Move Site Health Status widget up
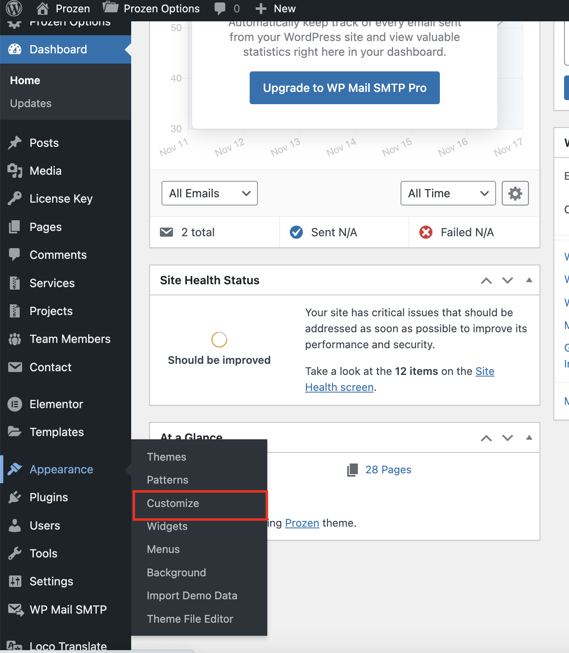569x653 pixels. [x=486, y=281]
